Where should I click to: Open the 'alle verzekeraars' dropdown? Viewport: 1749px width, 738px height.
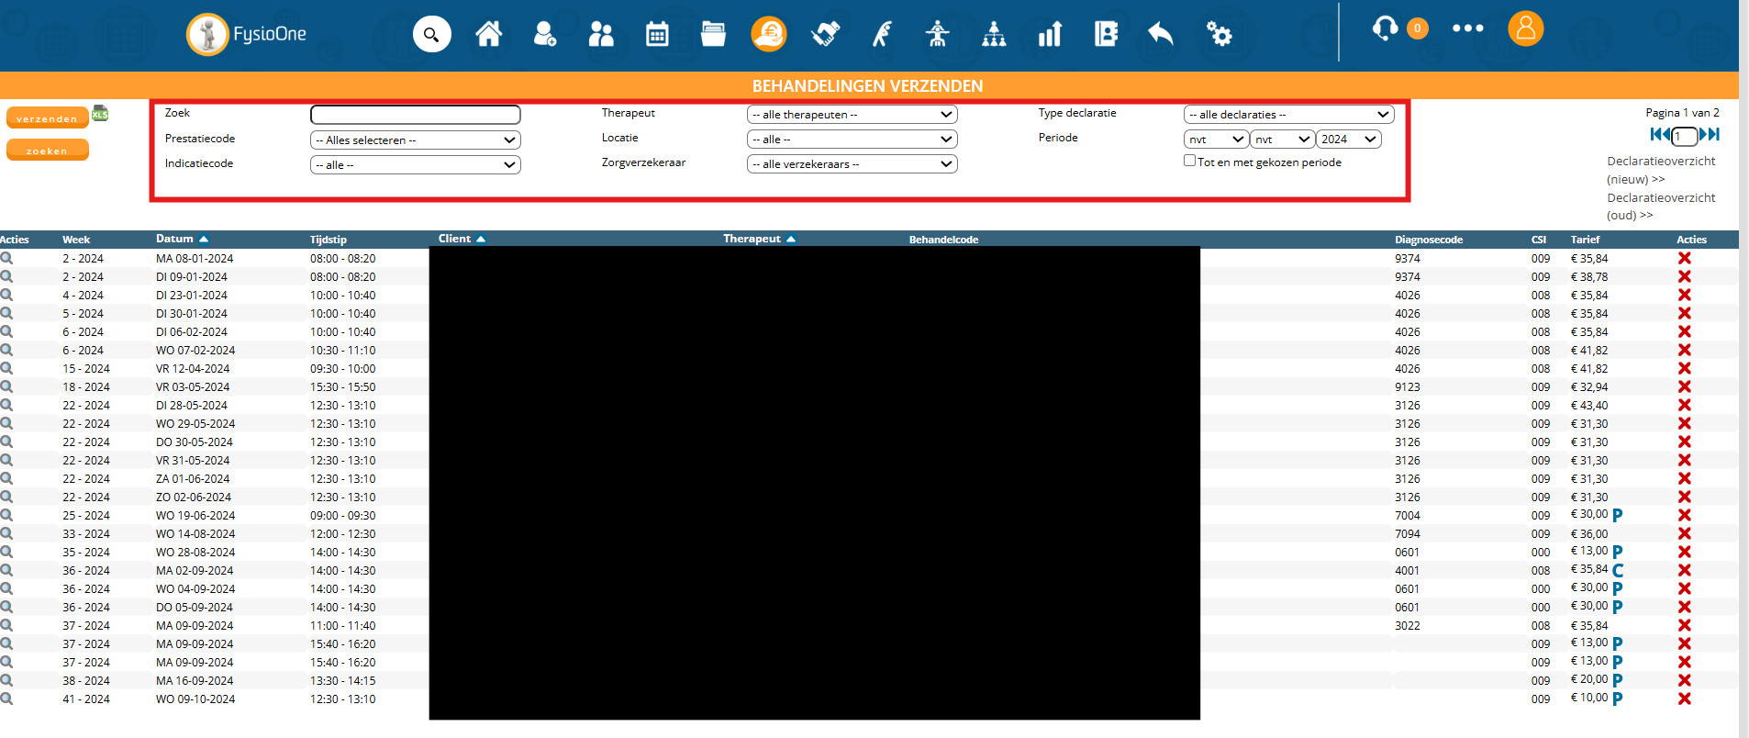click(852, 164)
